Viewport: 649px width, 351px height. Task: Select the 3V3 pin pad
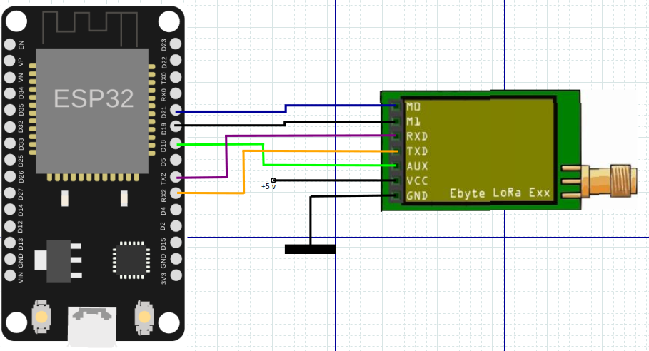[176, 275]
